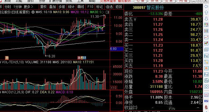Click the 叠加 toolbar button
209x112 pixels.
tap(52, 7)
